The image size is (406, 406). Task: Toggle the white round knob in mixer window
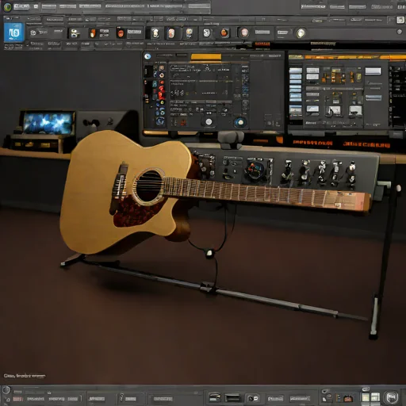(209, 122)
